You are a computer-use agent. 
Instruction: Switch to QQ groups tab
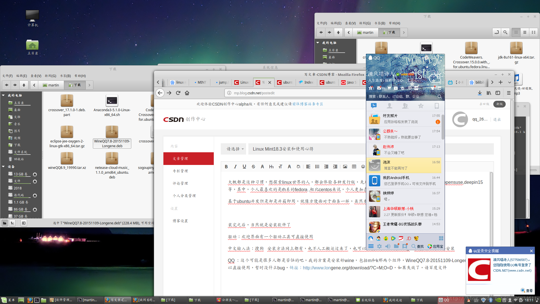(405, 106)
